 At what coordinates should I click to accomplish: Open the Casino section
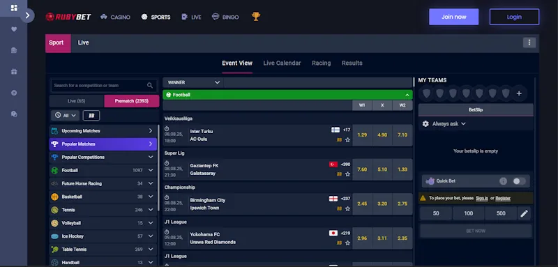click(x=115, y=17)
